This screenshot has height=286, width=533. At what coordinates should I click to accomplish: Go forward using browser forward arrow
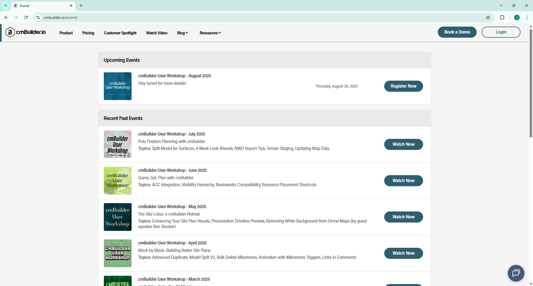[16, 17]
